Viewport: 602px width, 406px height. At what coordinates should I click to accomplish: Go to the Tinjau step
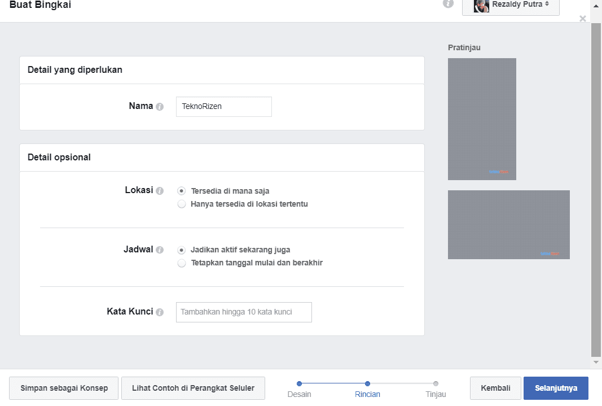[x=436, y=389]
